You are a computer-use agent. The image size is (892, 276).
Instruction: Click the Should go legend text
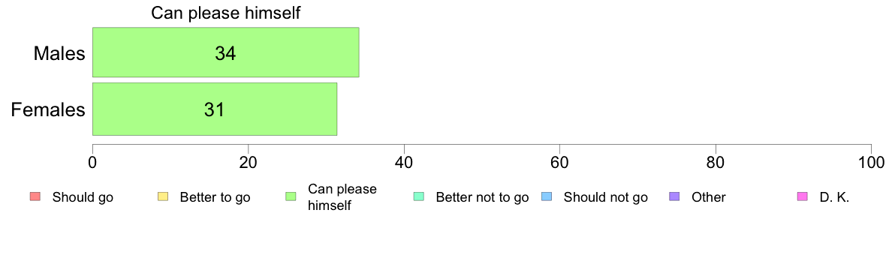tap(83, 198)
